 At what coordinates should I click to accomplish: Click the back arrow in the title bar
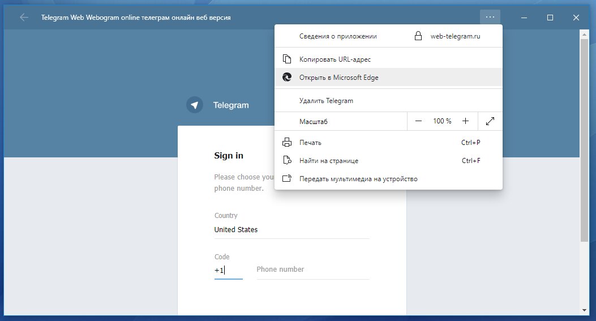coord(24,18)
